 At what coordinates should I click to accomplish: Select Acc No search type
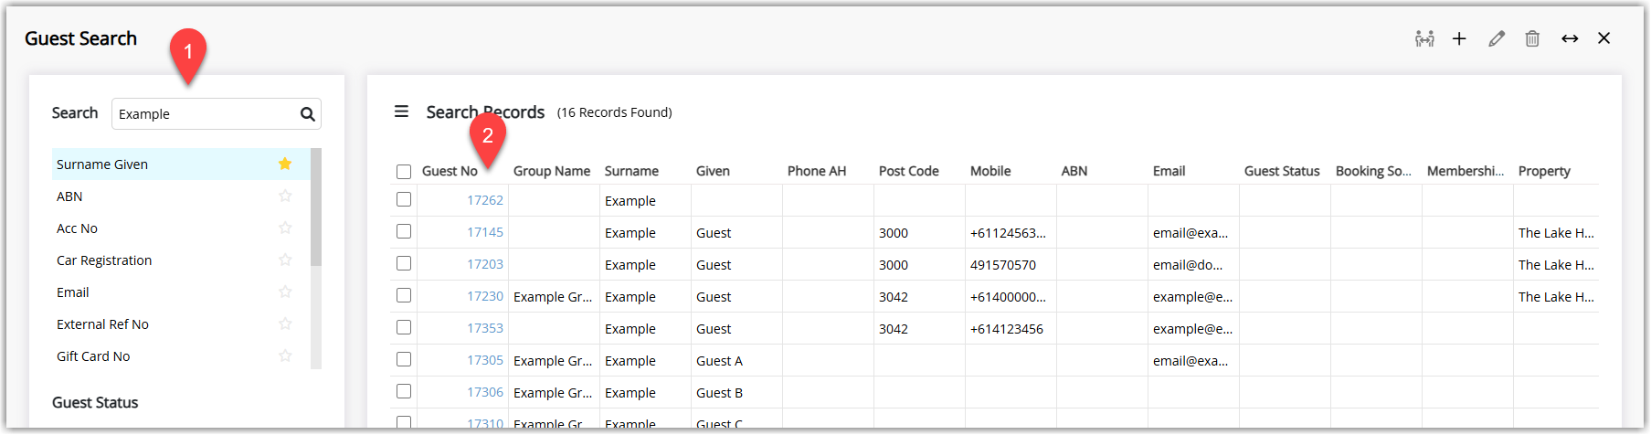tap(181, 228)
